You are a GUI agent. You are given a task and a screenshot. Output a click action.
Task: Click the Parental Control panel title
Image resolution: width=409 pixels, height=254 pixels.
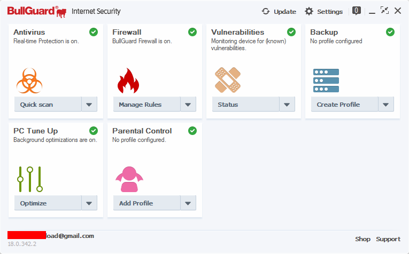point(142,131)
